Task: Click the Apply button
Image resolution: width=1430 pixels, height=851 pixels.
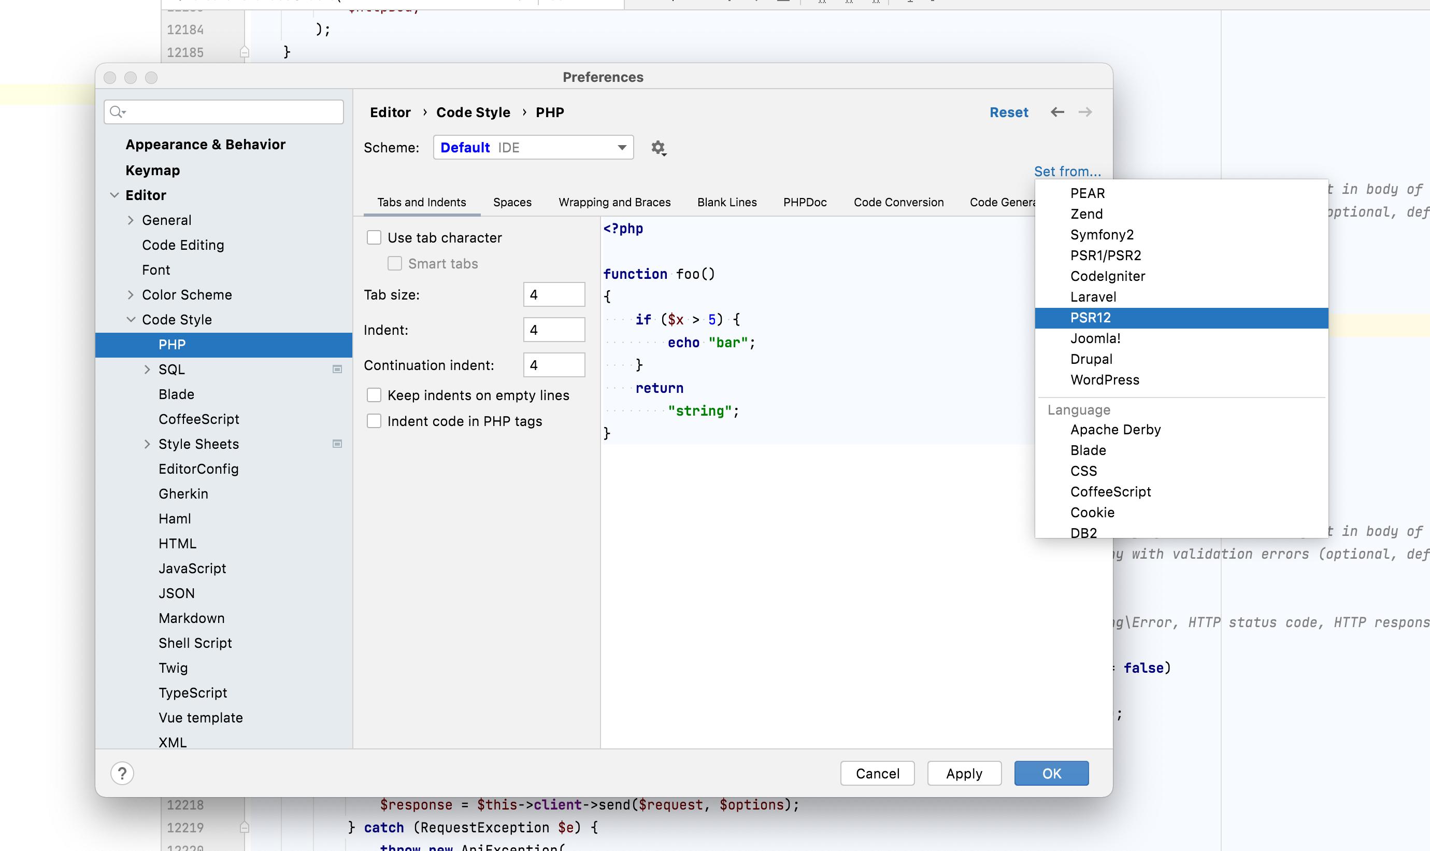Action: (964, 773)
